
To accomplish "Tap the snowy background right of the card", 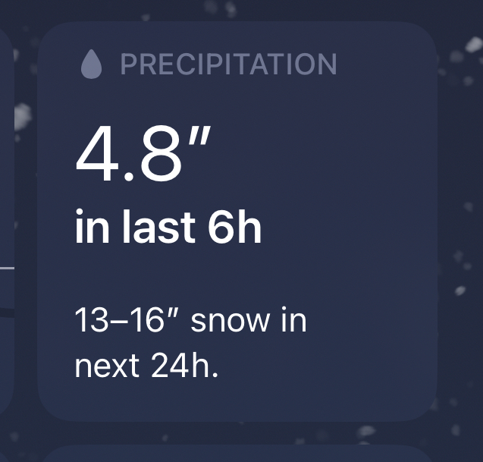I will pyautogui.click(x=461, y=228).
